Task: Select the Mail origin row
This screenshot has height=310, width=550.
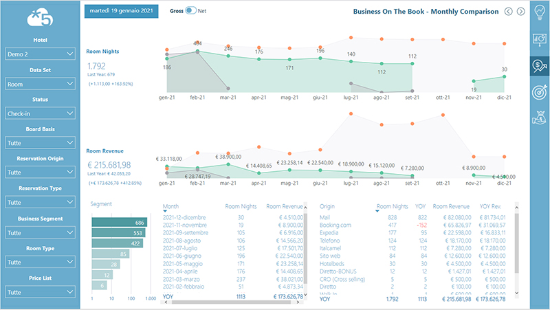Action: coord(412,217)
